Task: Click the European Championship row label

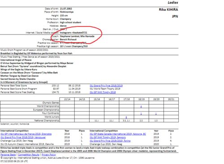Action: pyautogui.click(x=46, y=110)
